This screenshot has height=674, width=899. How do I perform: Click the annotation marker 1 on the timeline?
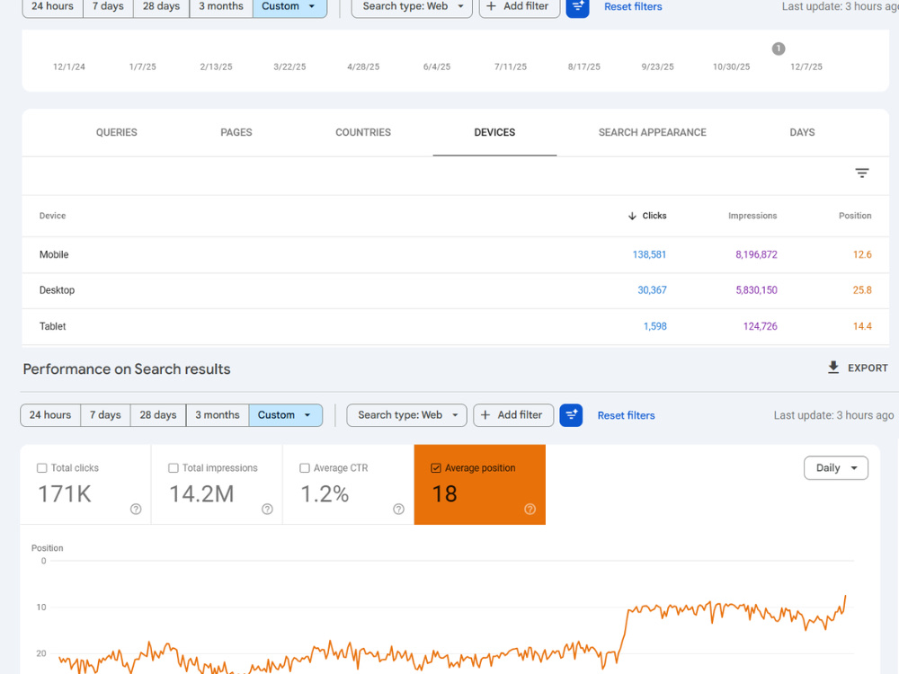pyautogui.click(x=778, y=49)
